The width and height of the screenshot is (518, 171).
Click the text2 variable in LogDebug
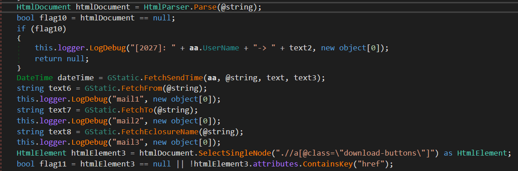click(301, 48)
